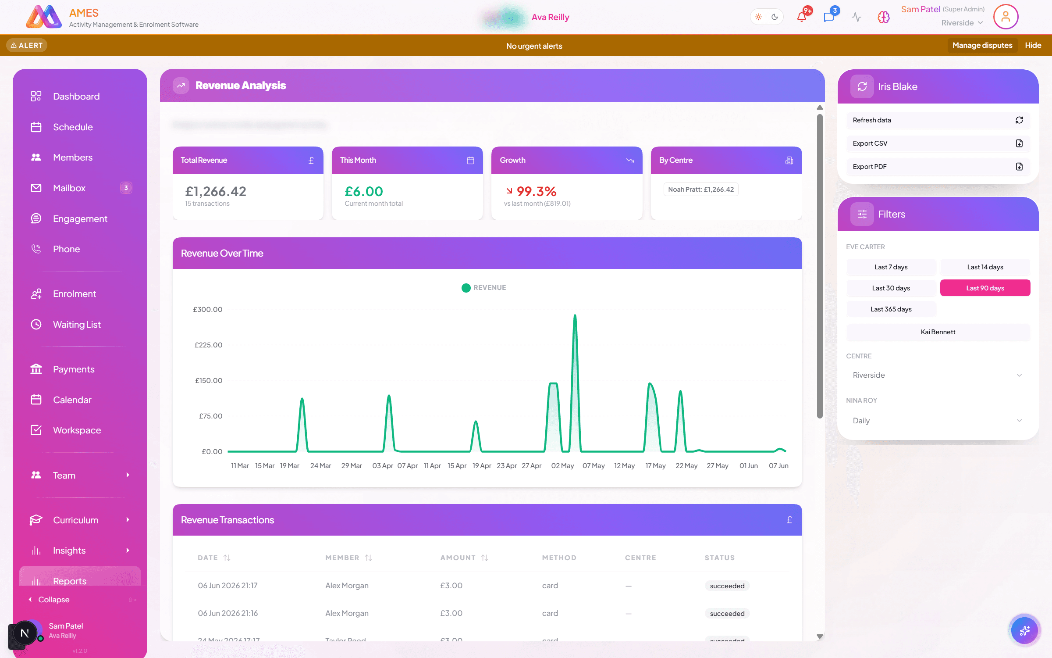
Task: Open the AI brain icon
Action: click(x=884, y=17)
